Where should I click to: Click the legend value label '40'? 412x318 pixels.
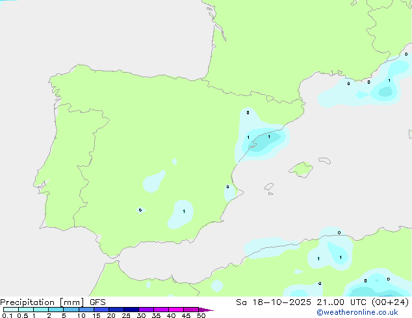[171, 315]
